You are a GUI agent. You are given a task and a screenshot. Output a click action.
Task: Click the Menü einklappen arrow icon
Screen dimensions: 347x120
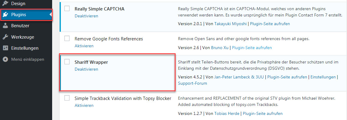tap(5, 59)
